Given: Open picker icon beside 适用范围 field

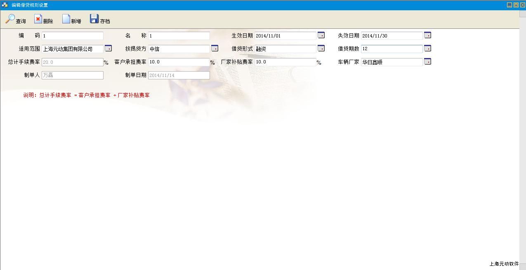Looking at the screenshot, I should [x=108, y=49].
